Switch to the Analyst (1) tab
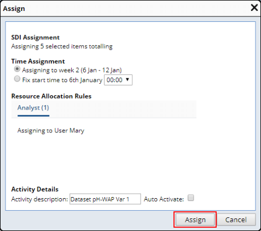The width and height of the screenshot is (261, 231). (x=33, y=108)
